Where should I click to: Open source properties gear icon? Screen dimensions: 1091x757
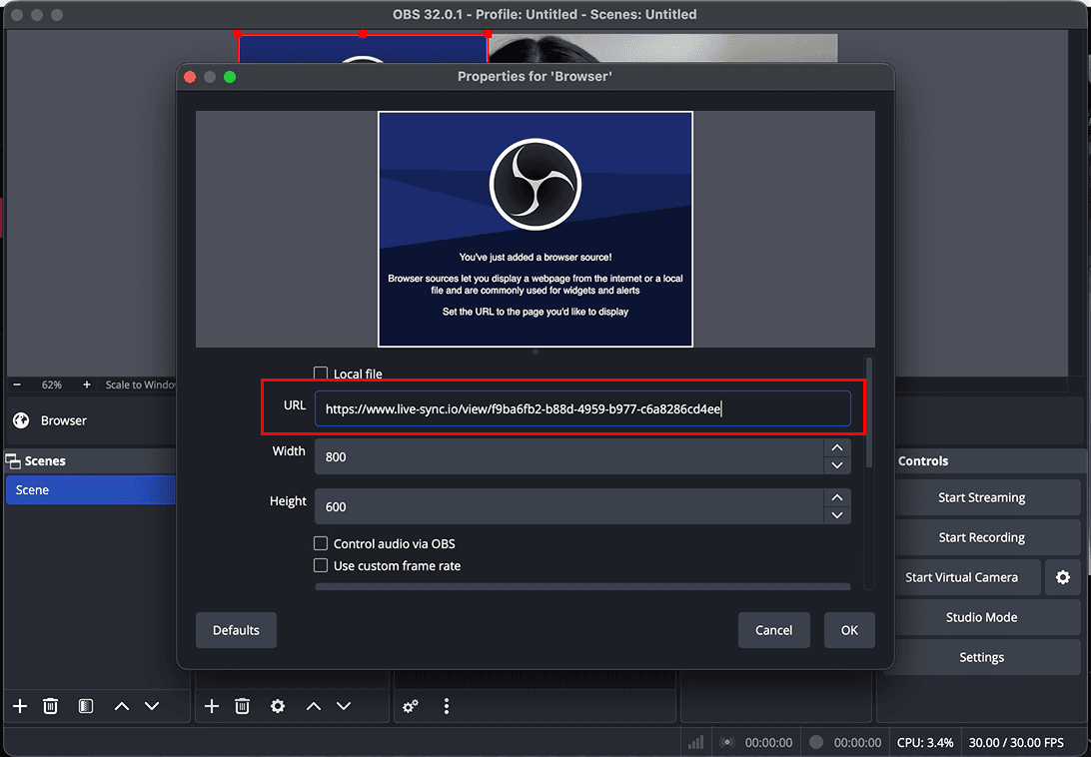278,706
